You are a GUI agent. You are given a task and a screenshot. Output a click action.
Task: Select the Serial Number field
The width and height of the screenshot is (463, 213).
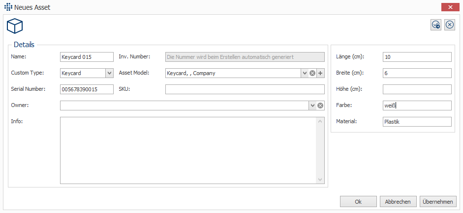point(87,89)
